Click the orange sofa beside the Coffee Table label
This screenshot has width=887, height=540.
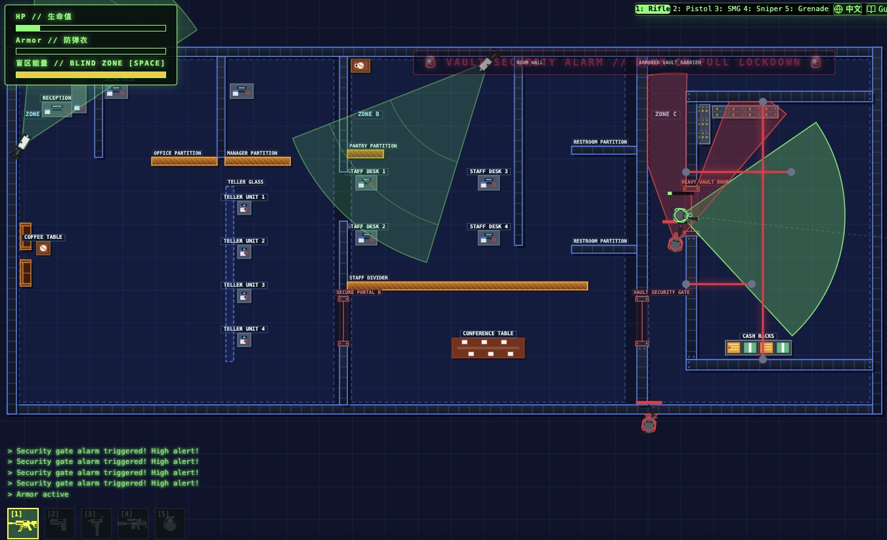pos(26,236)
